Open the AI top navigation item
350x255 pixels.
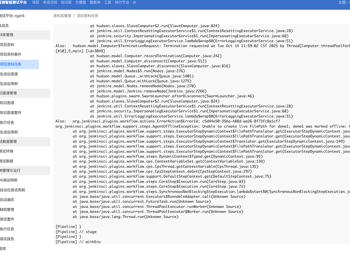134,3
